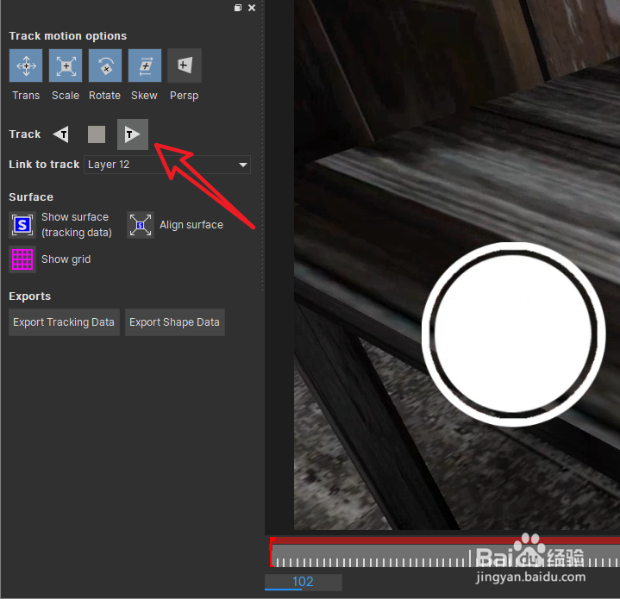Toggle Skew motion tracking option
This screenshot has height=599, width=620.
(x=145, y=66)
